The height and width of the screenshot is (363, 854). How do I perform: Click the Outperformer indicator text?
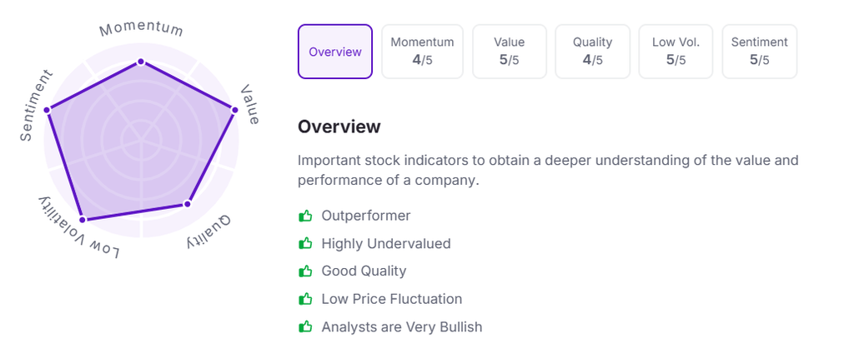366,216
